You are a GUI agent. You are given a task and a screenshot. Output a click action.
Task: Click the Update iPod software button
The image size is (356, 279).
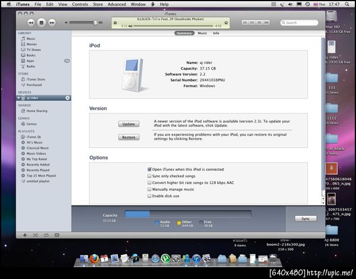[129, 124]
